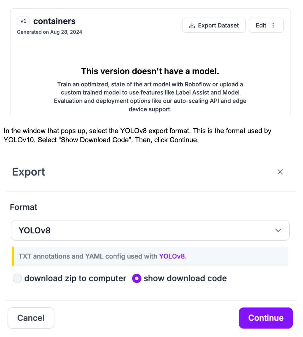Select the show download code radio
Viewport: 303px width, 337px height.
[137, 278]
